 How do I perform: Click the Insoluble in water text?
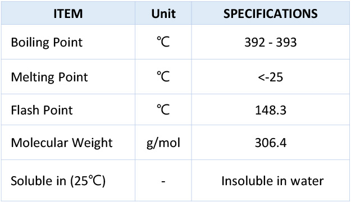click(x=272, y=181)
